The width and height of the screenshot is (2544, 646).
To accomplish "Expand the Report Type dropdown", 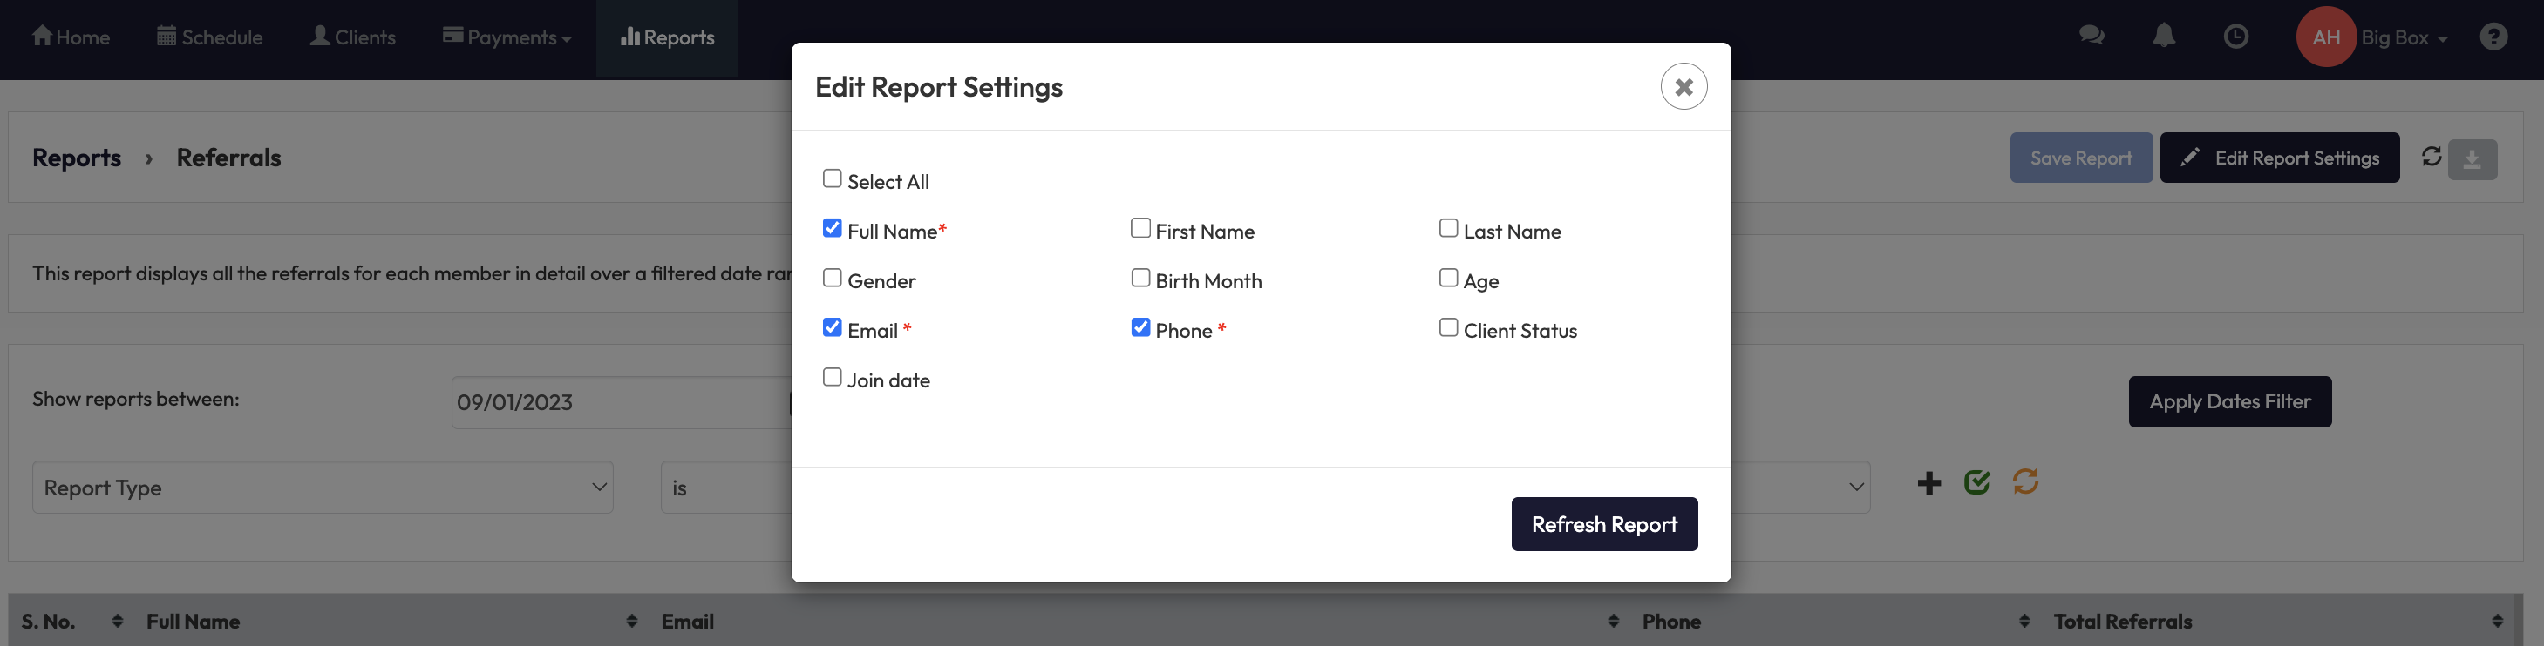I will [x=322, y=488].
